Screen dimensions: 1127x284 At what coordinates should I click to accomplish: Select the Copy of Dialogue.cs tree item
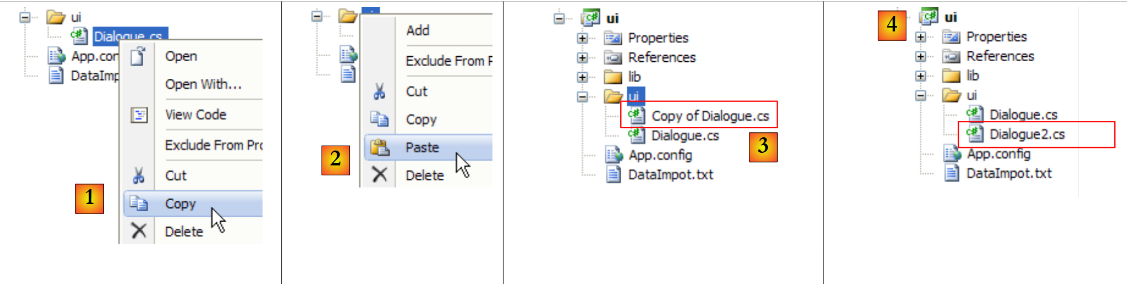pos(710,116)
